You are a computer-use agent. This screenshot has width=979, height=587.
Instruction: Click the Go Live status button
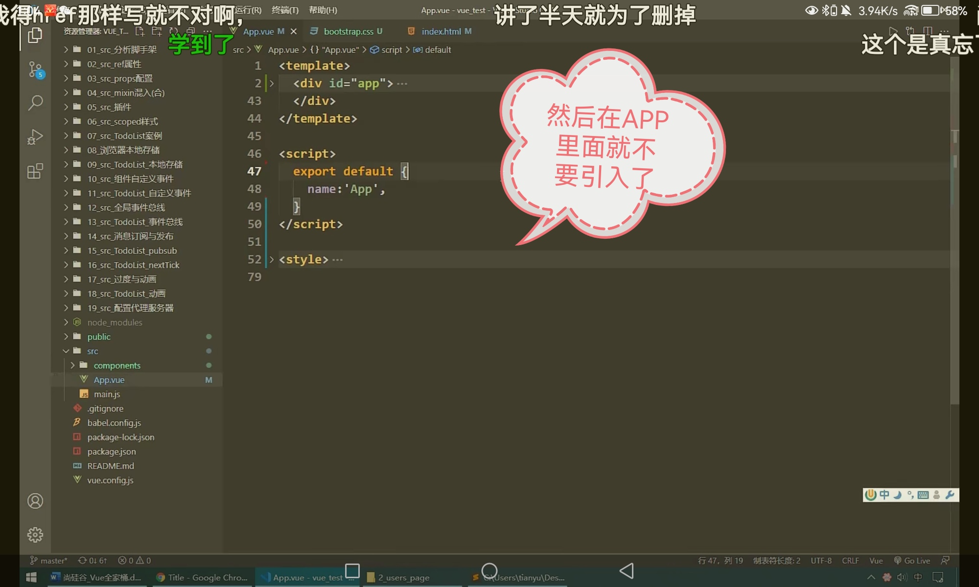912,561
